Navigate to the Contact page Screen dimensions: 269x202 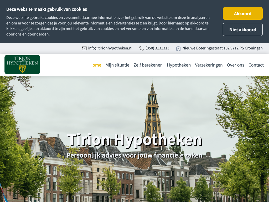coord(256,65)
